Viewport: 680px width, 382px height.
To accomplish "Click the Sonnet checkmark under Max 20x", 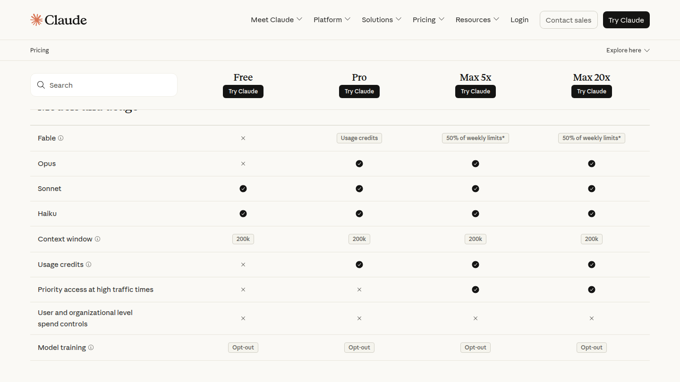I will (x=592, y=189).
